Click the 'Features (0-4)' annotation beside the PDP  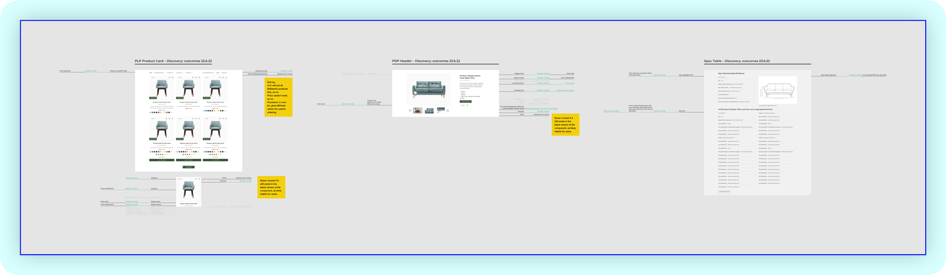(519, 90)
